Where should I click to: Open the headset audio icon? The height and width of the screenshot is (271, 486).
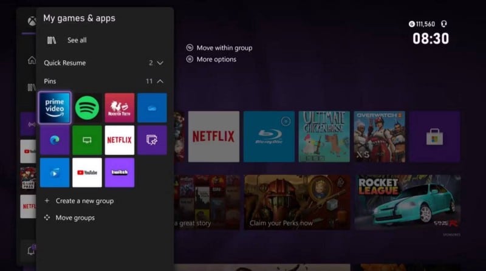tap(444, 24)
